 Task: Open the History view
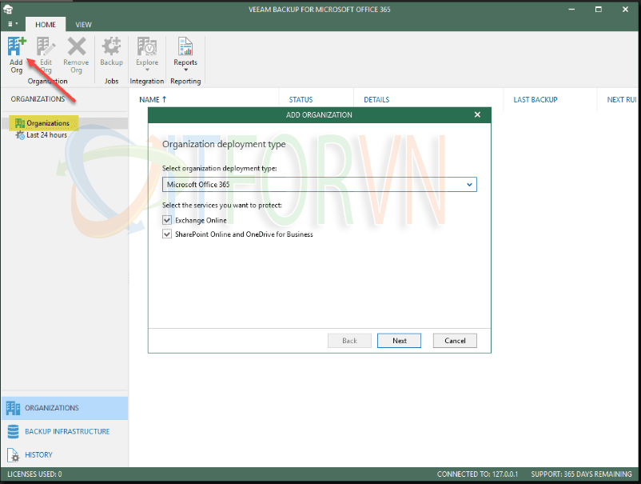(x=38, y=454)
